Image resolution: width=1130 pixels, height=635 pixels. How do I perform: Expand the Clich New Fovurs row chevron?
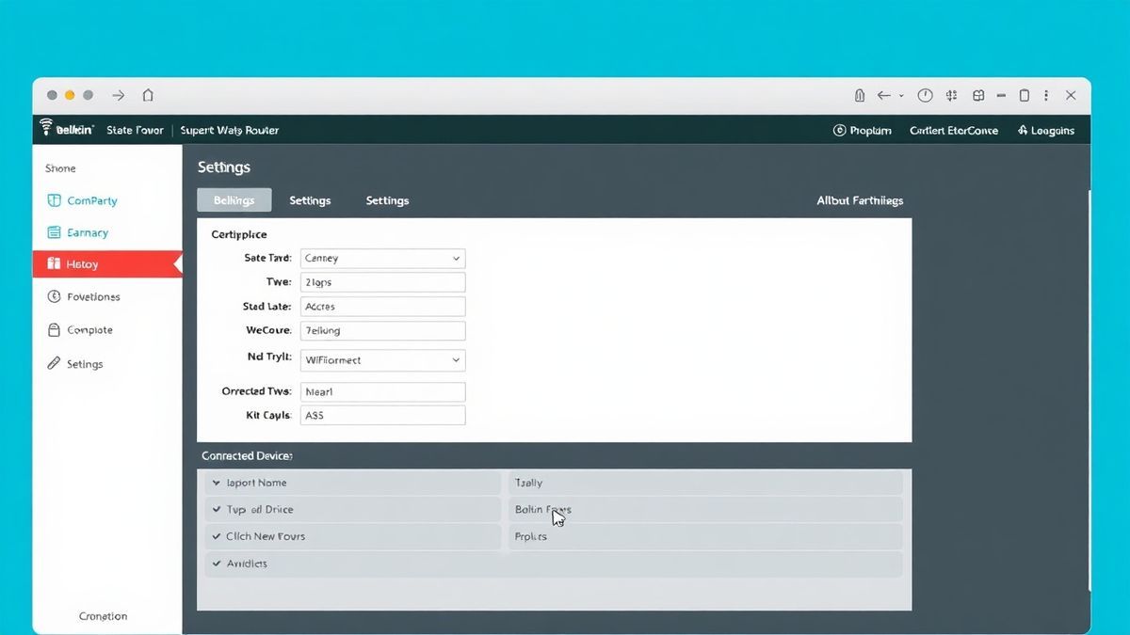tap(218, 536)
